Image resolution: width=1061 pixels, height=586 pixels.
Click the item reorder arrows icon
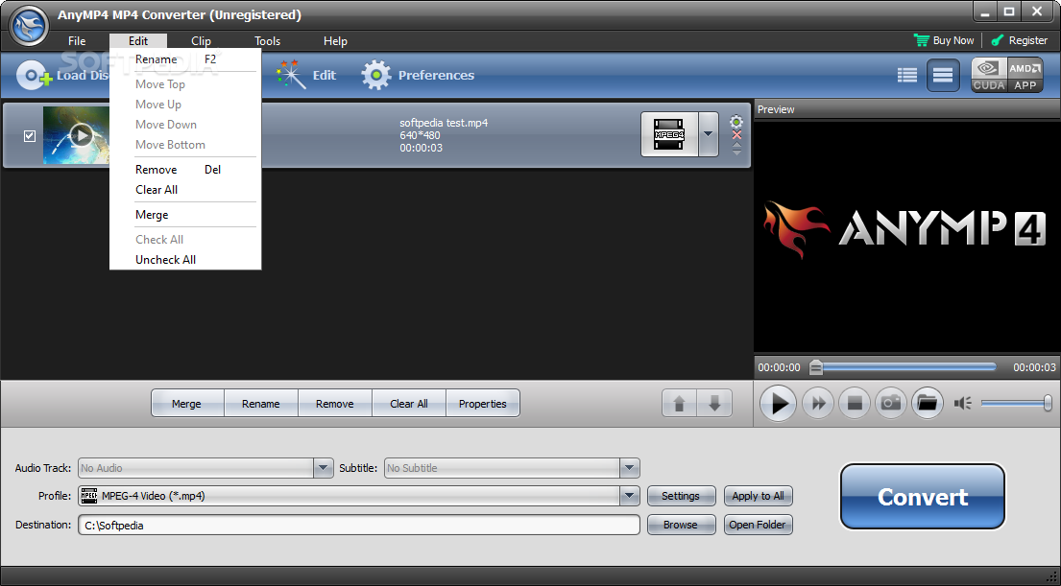(736, 149)
